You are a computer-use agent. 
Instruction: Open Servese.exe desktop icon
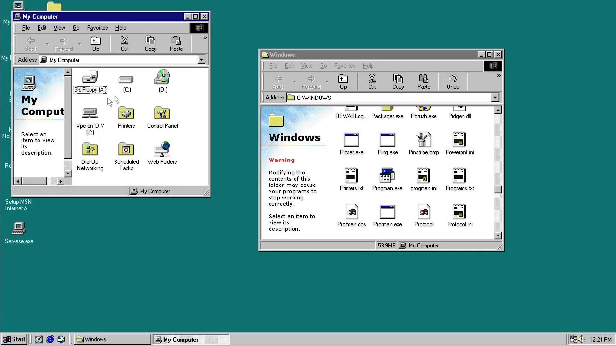tap(19, 233)
